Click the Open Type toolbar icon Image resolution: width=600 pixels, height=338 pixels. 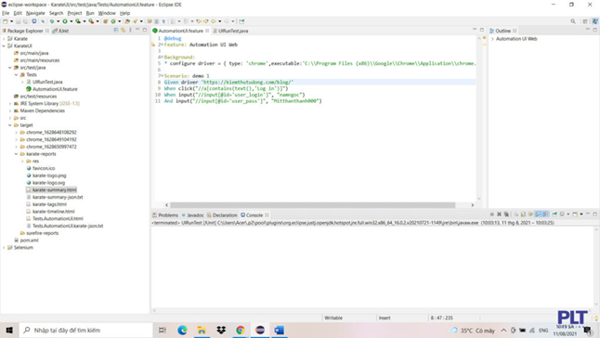pyautogui.click(x=127, y=21)
